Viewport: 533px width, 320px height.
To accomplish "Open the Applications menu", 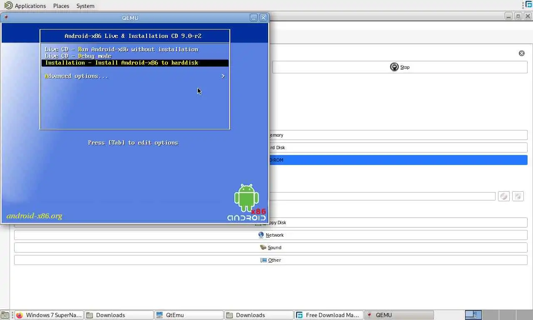I will pyautogui.click(x=30, y=6).
